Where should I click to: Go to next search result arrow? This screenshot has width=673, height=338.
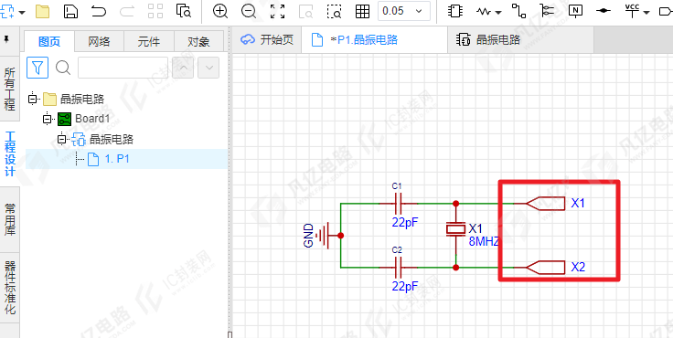[x=209, y=68]
